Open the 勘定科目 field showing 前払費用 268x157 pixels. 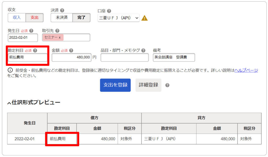[x=27, y=58]
